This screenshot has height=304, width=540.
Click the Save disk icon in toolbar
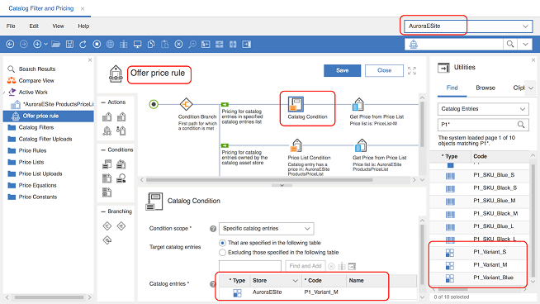coord(69,44)
